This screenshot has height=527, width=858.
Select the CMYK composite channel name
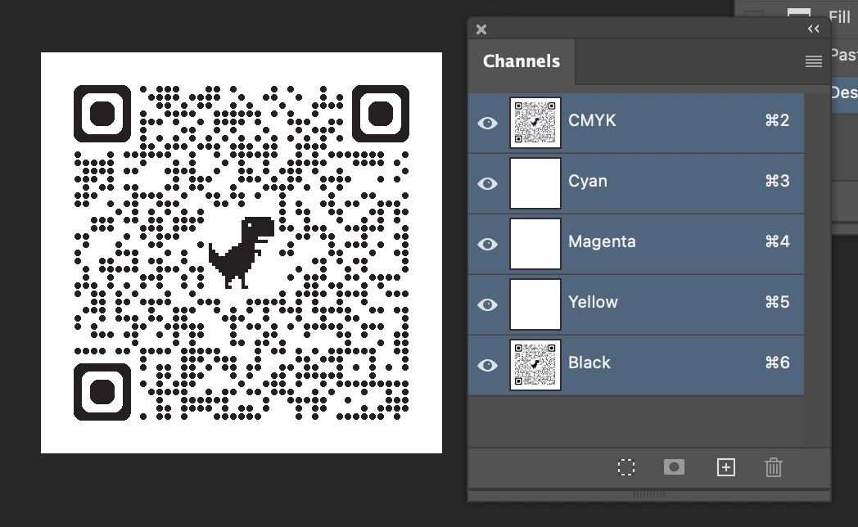[x=592, y=120]
